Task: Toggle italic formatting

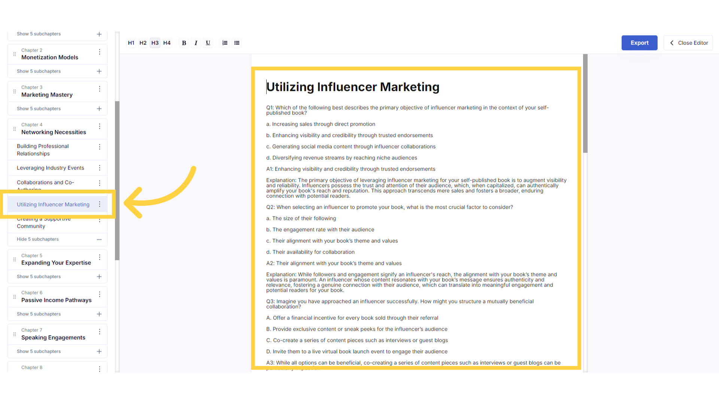Action: click(196, 43)
